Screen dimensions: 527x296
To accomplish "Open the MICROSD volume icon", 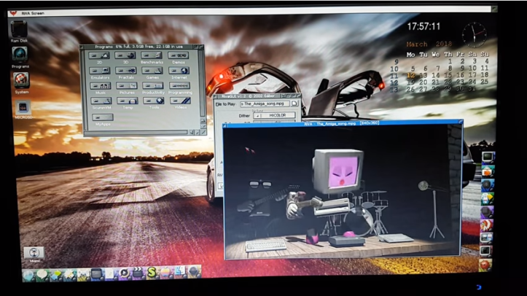I will [21, 109].
